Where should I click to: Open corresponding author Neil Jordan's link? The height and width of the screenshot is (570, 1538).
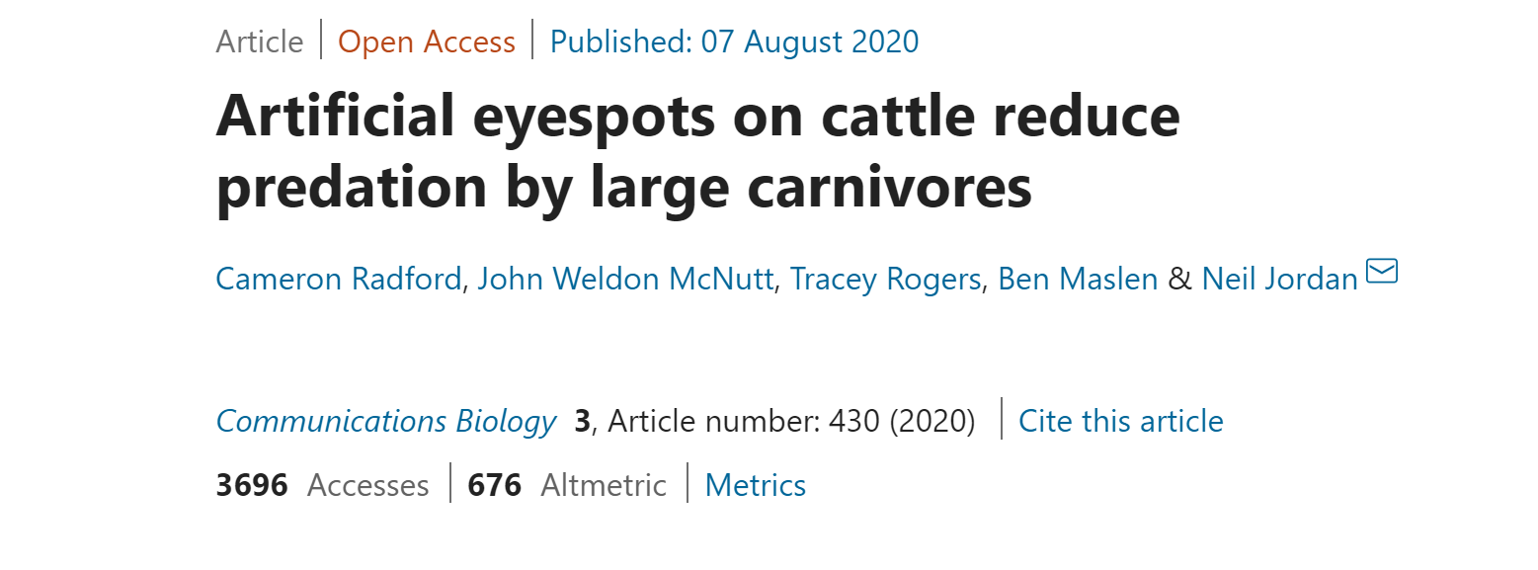(x=1279, y=280)
